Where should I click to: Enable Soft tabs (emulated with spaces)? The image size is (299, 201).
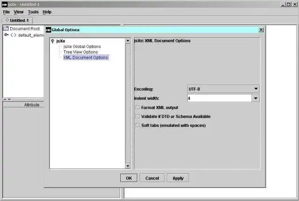click(138, 125)
